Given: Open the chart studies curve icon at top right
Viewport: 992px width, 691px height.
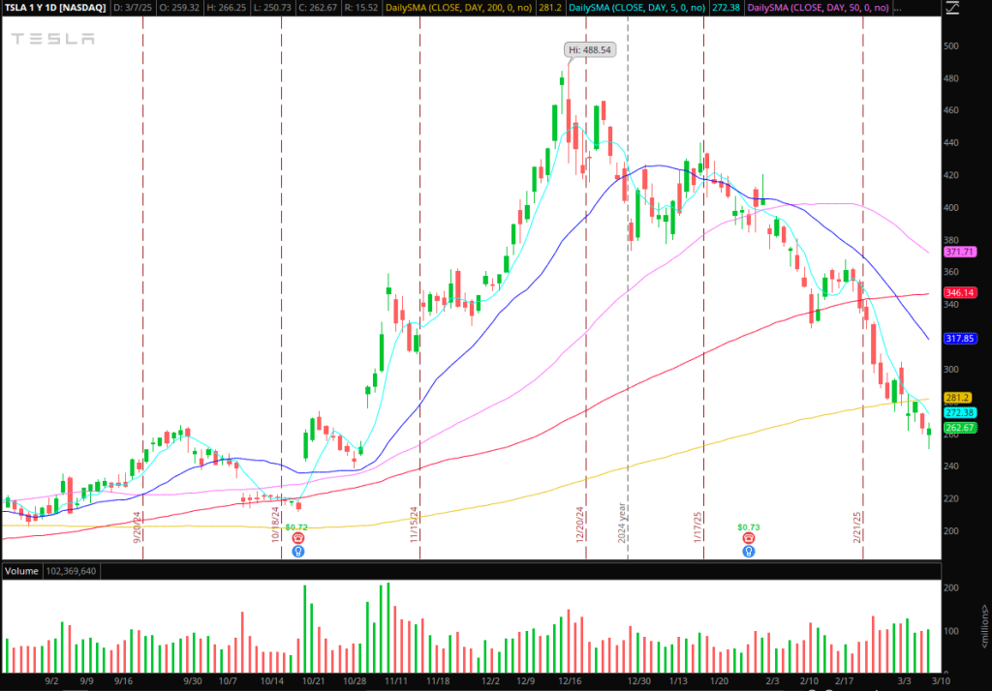Looking at the screenshot, I should (x=952, y=8).
